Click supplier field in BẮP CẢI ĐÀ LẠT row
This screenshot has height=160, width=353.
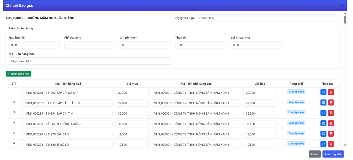pyautogui.click(x=196, y=93)
